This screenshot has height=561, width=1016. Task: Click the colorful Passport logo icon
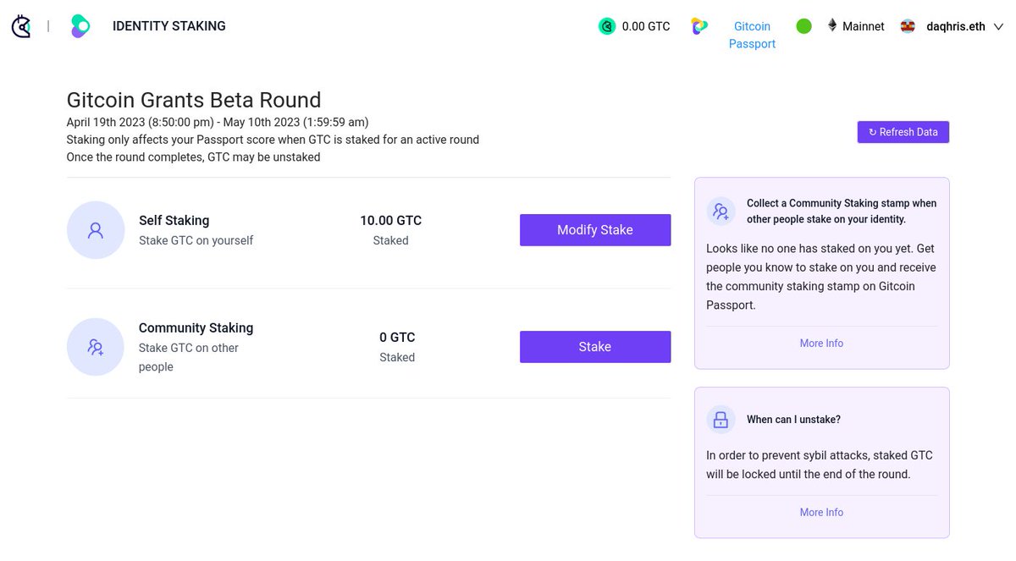(699, 26)
